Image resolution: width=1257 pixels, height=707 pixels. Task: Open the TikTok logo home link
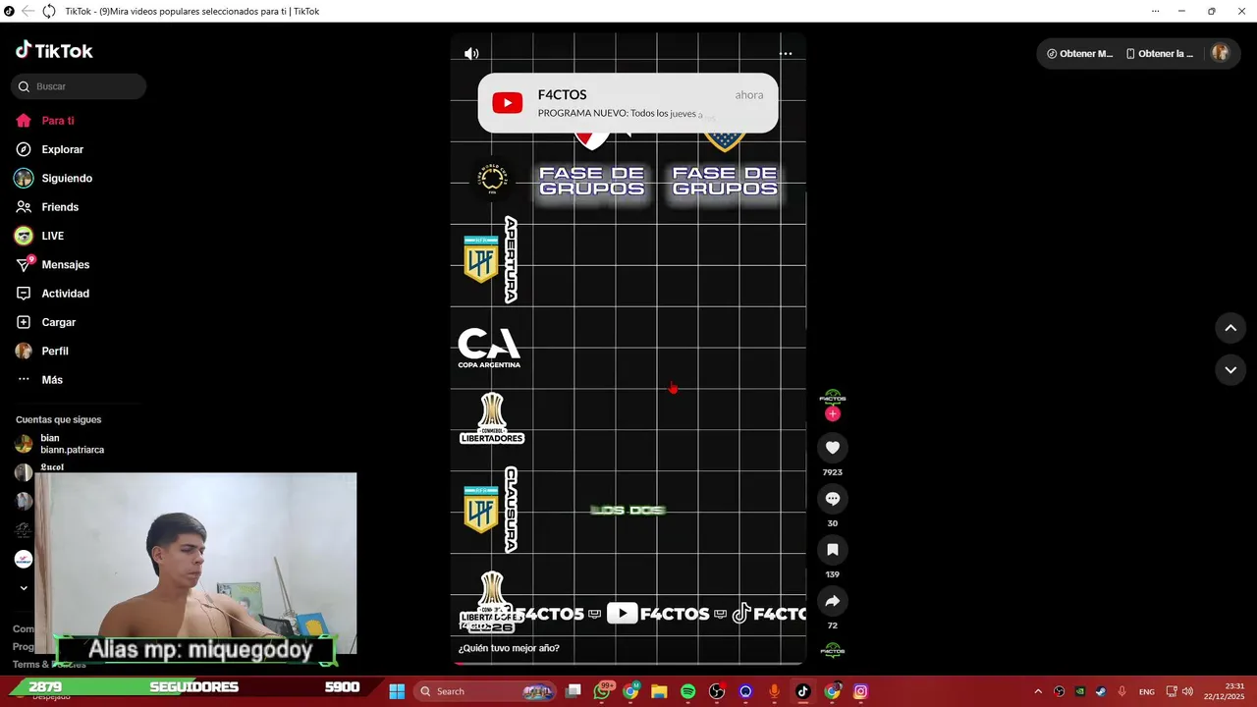(54, 50)
